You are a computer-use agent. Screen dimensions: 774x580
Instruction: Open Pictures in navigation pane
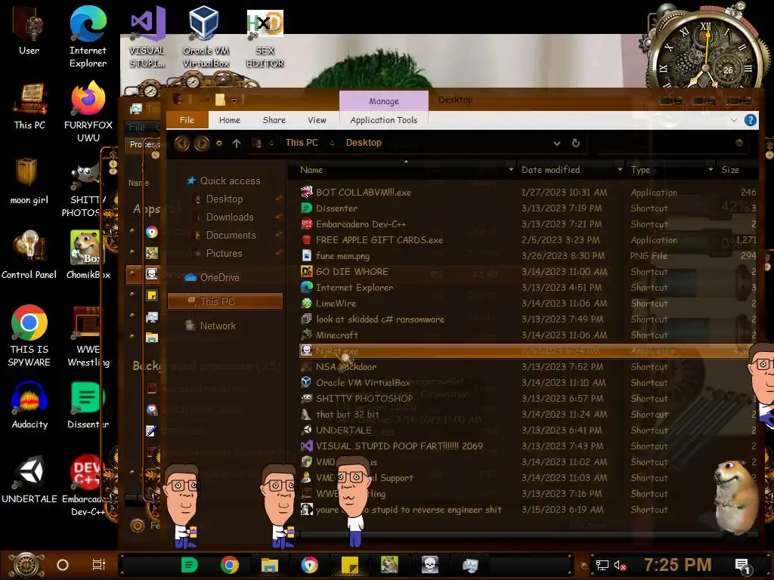(224, 254)
